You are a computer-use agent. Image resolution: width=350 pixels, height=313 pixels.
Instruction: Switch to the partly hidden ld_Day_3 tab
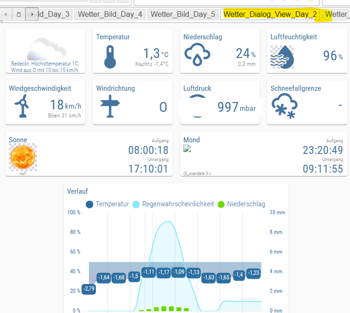point(55,15)
